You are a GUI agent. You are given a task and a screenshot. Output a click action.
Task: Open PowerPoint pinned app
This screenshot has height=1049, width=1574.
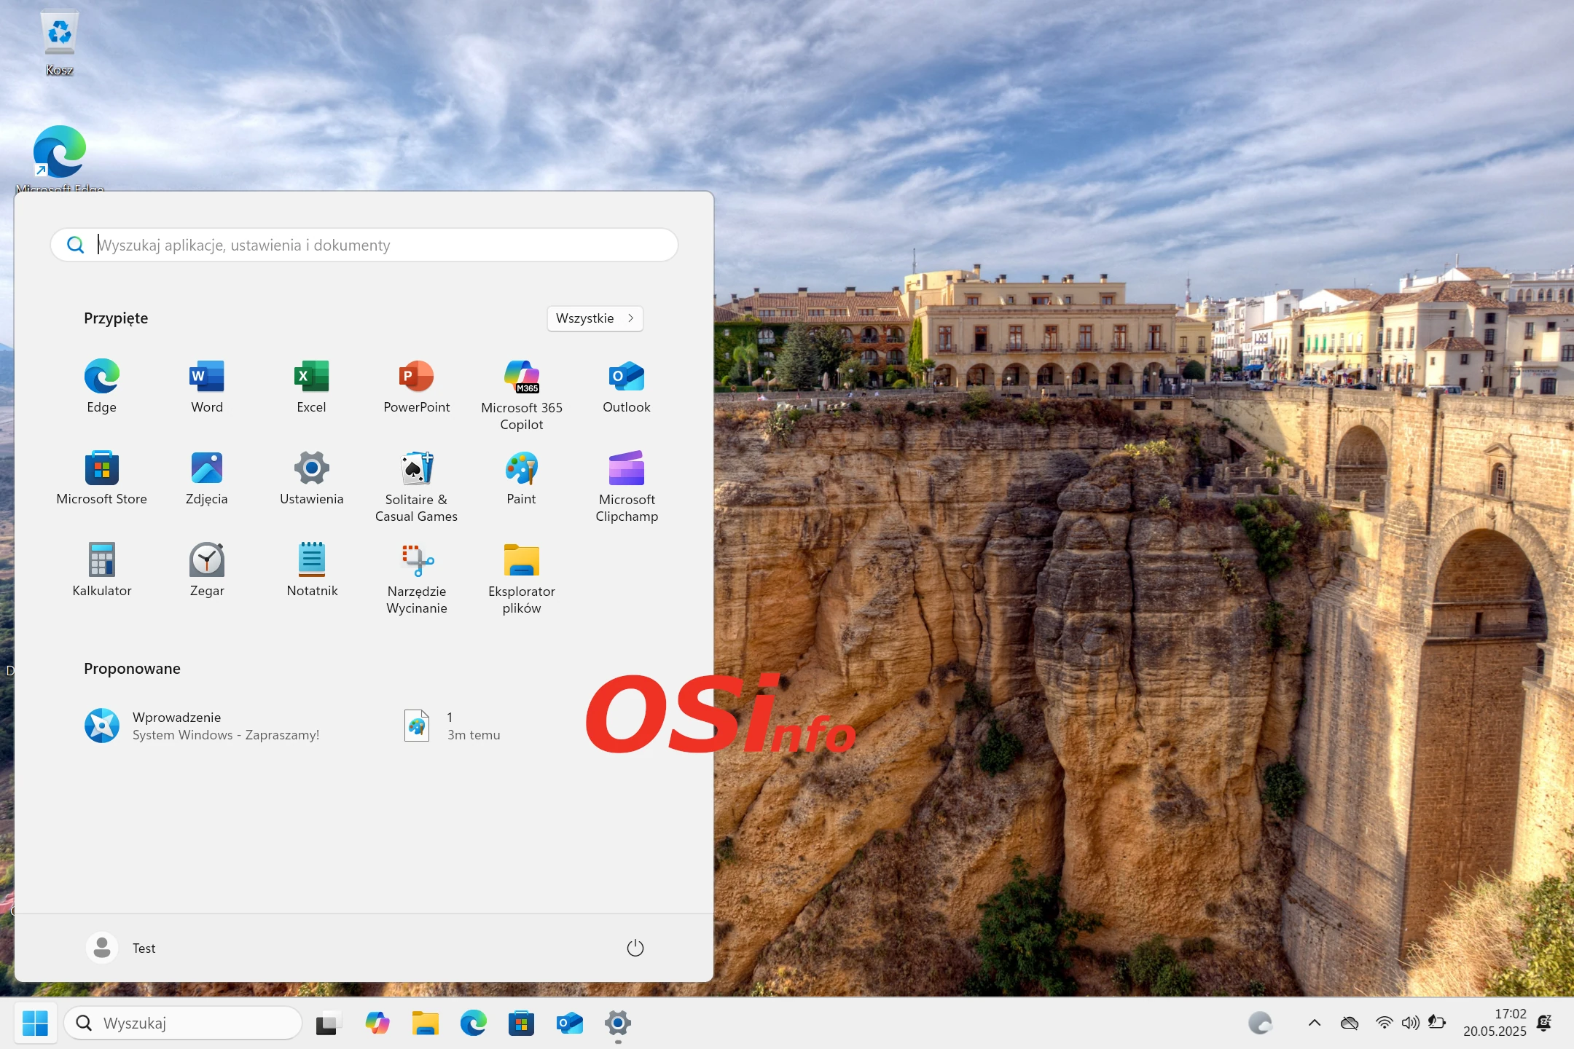tap(416, 386)
